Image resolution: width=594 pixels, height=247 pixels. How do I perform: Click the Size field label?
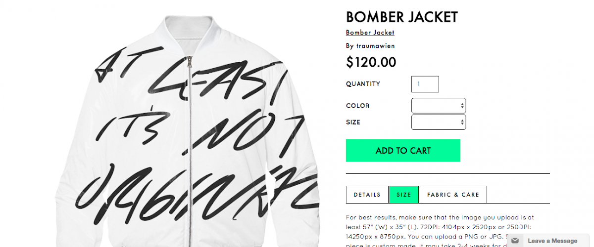pos(353,122)
